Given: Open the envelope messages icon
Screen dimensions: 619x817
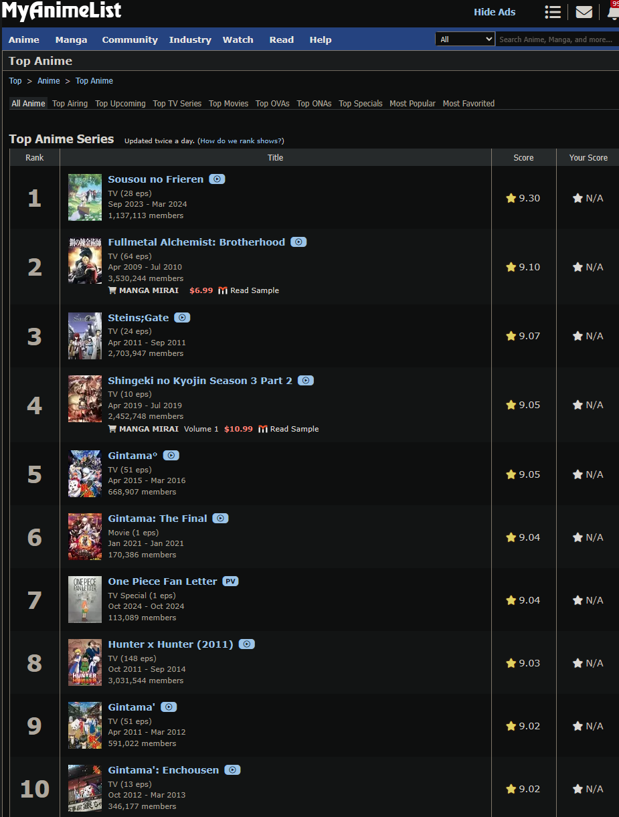Looking at the screenshot, I should click(x=584, y=12).
